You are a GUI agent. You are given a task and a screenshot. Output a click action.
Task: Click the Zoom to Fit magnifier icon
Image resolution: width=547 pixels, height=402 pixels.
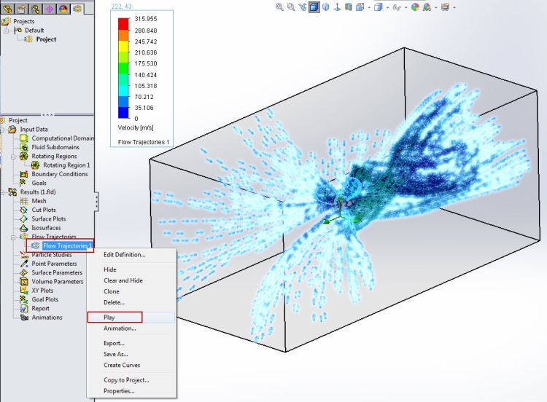tap(279, 7)
